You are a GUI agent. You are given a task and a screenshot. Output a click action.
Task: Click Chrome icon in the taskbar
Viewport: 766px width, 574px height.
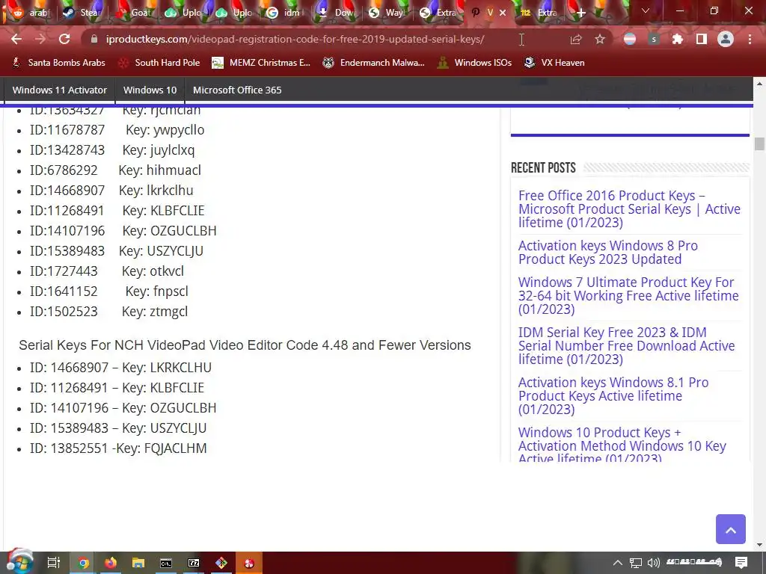point(84,563)
